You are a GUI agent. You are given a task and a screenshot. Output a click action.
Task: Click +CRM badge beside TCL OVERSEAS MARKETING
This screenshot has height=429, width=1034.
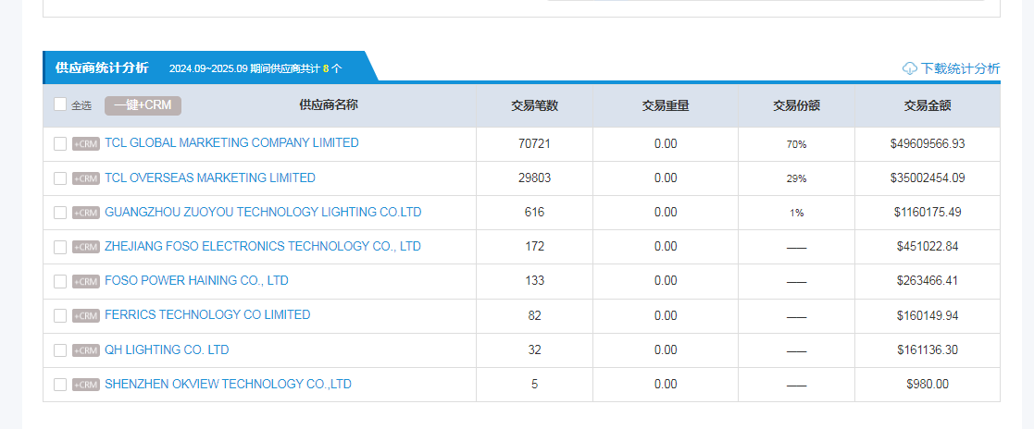[x=86, y=178]
